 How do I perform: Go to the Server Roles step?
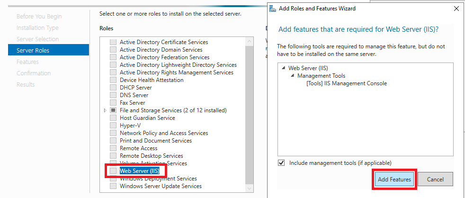tap(33, 50)
